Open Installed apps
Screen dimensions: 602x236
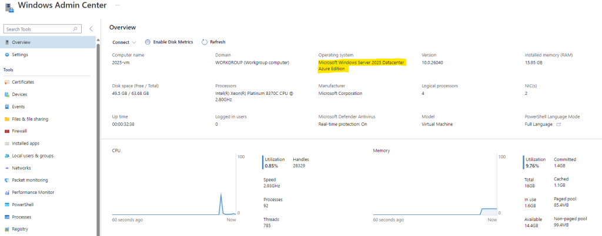click(48, 143)
